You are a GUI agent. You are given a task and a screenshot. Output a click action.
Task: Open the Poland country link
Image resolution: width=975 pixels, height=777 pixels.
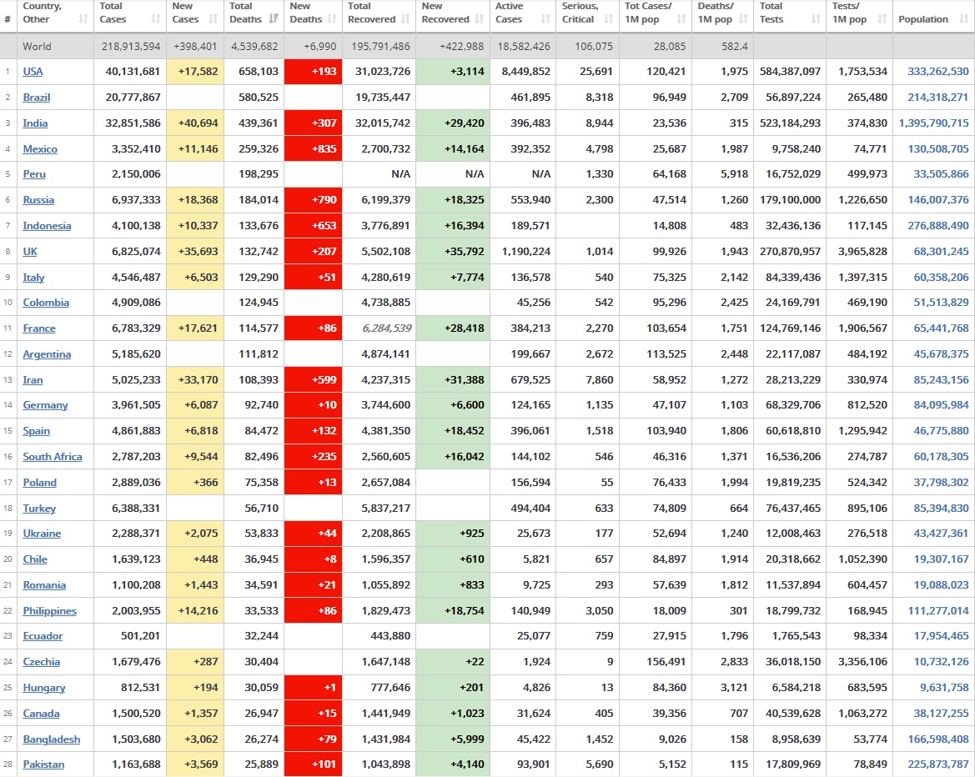[40, 483]
